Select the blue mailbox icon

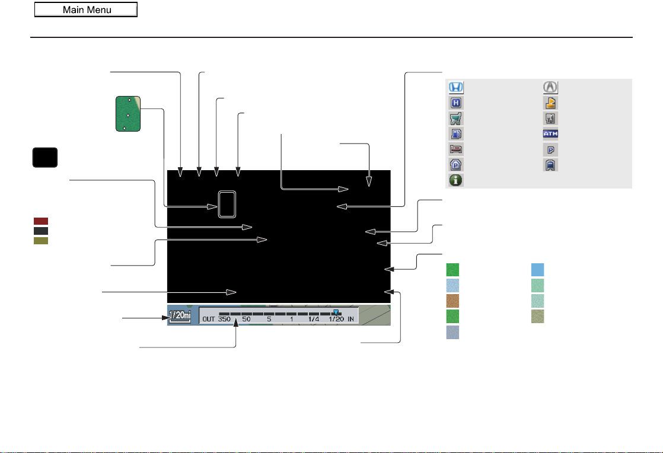550,165
